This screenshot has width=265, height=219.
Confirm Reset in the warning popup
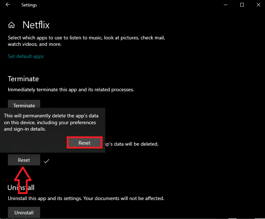coord(85,143)
